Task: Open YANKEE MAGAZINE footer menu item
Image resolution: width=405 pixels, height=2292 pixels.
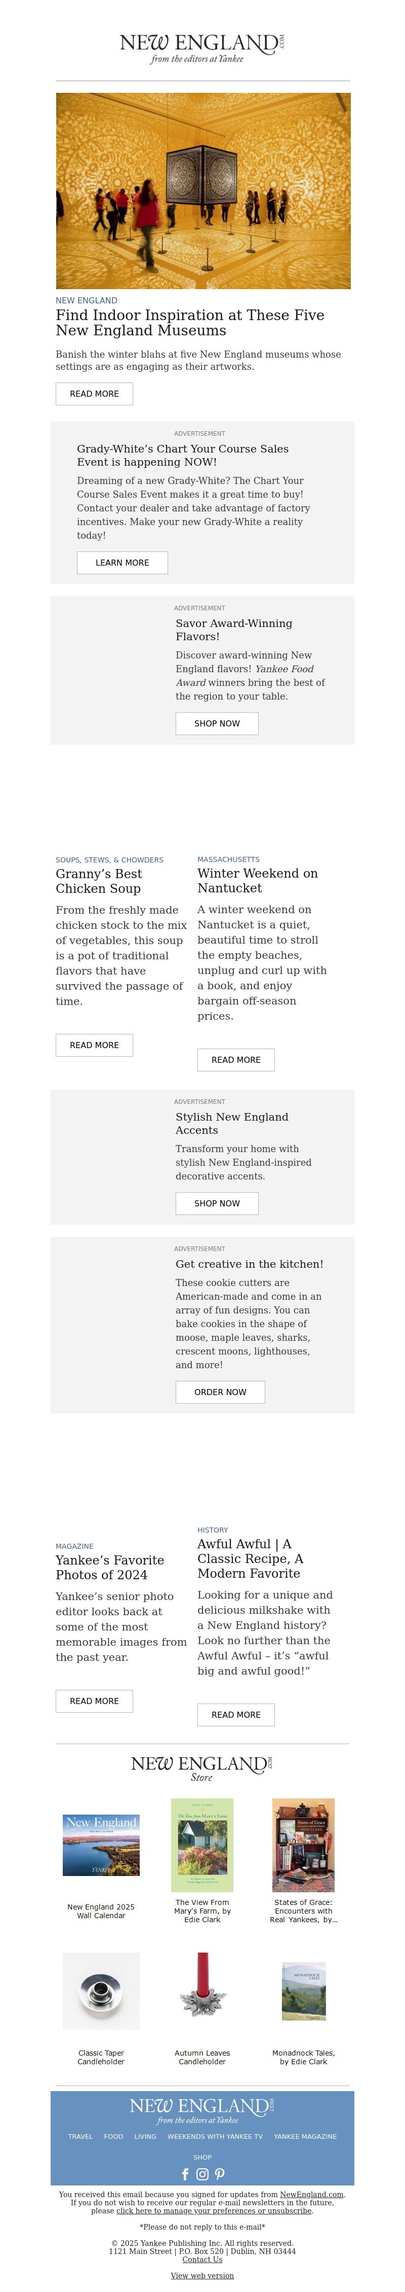Action: coord(306,2136)
